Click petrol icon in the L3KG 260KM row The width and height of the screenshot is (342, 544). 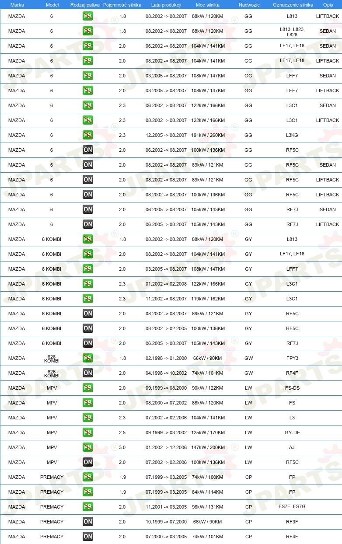(88, 135)
